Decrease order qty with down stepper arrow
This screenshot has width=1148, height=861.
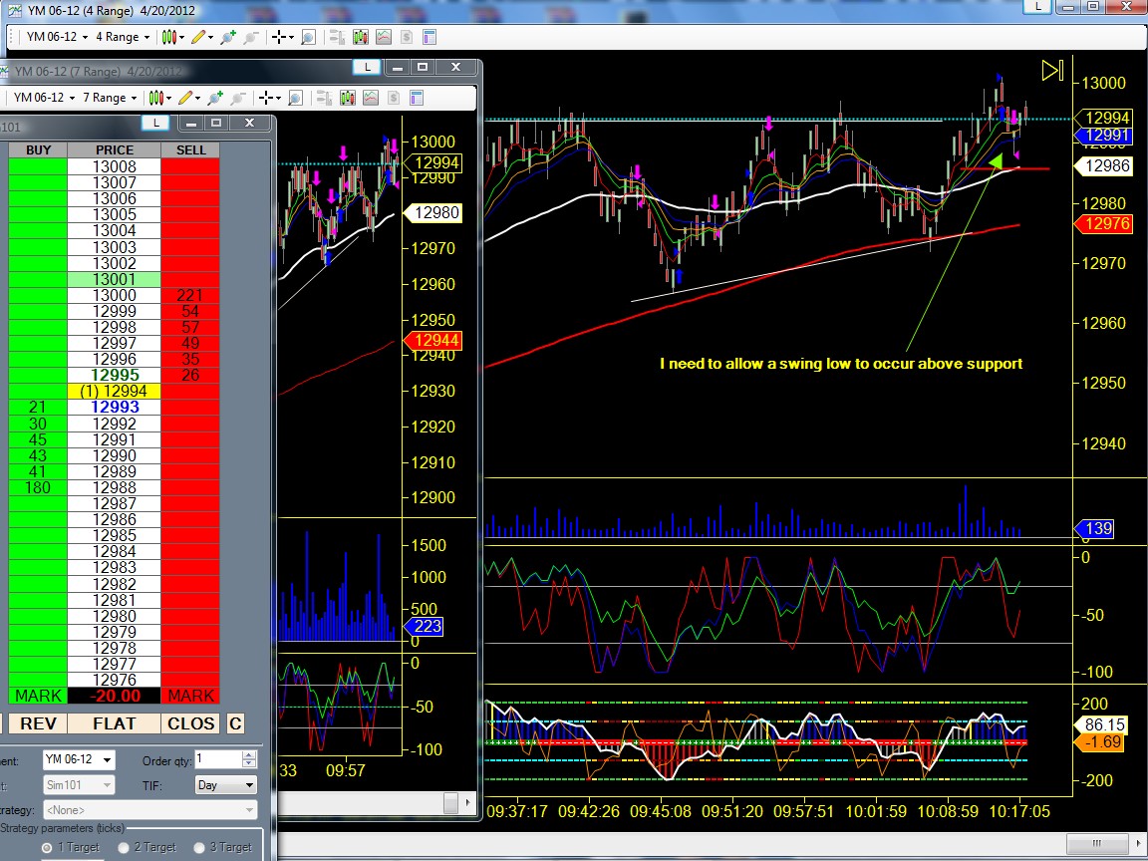[x=249, y=763]
